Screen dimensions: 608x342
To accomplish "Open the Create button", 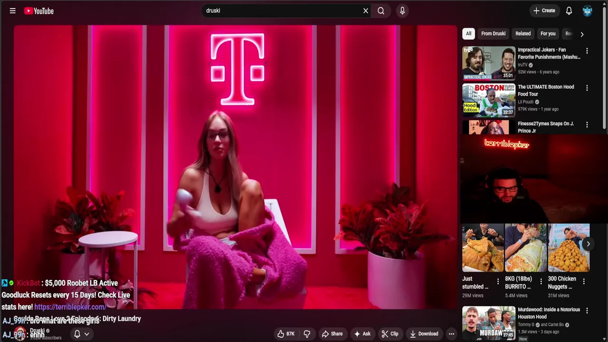I will click(544, 10).
